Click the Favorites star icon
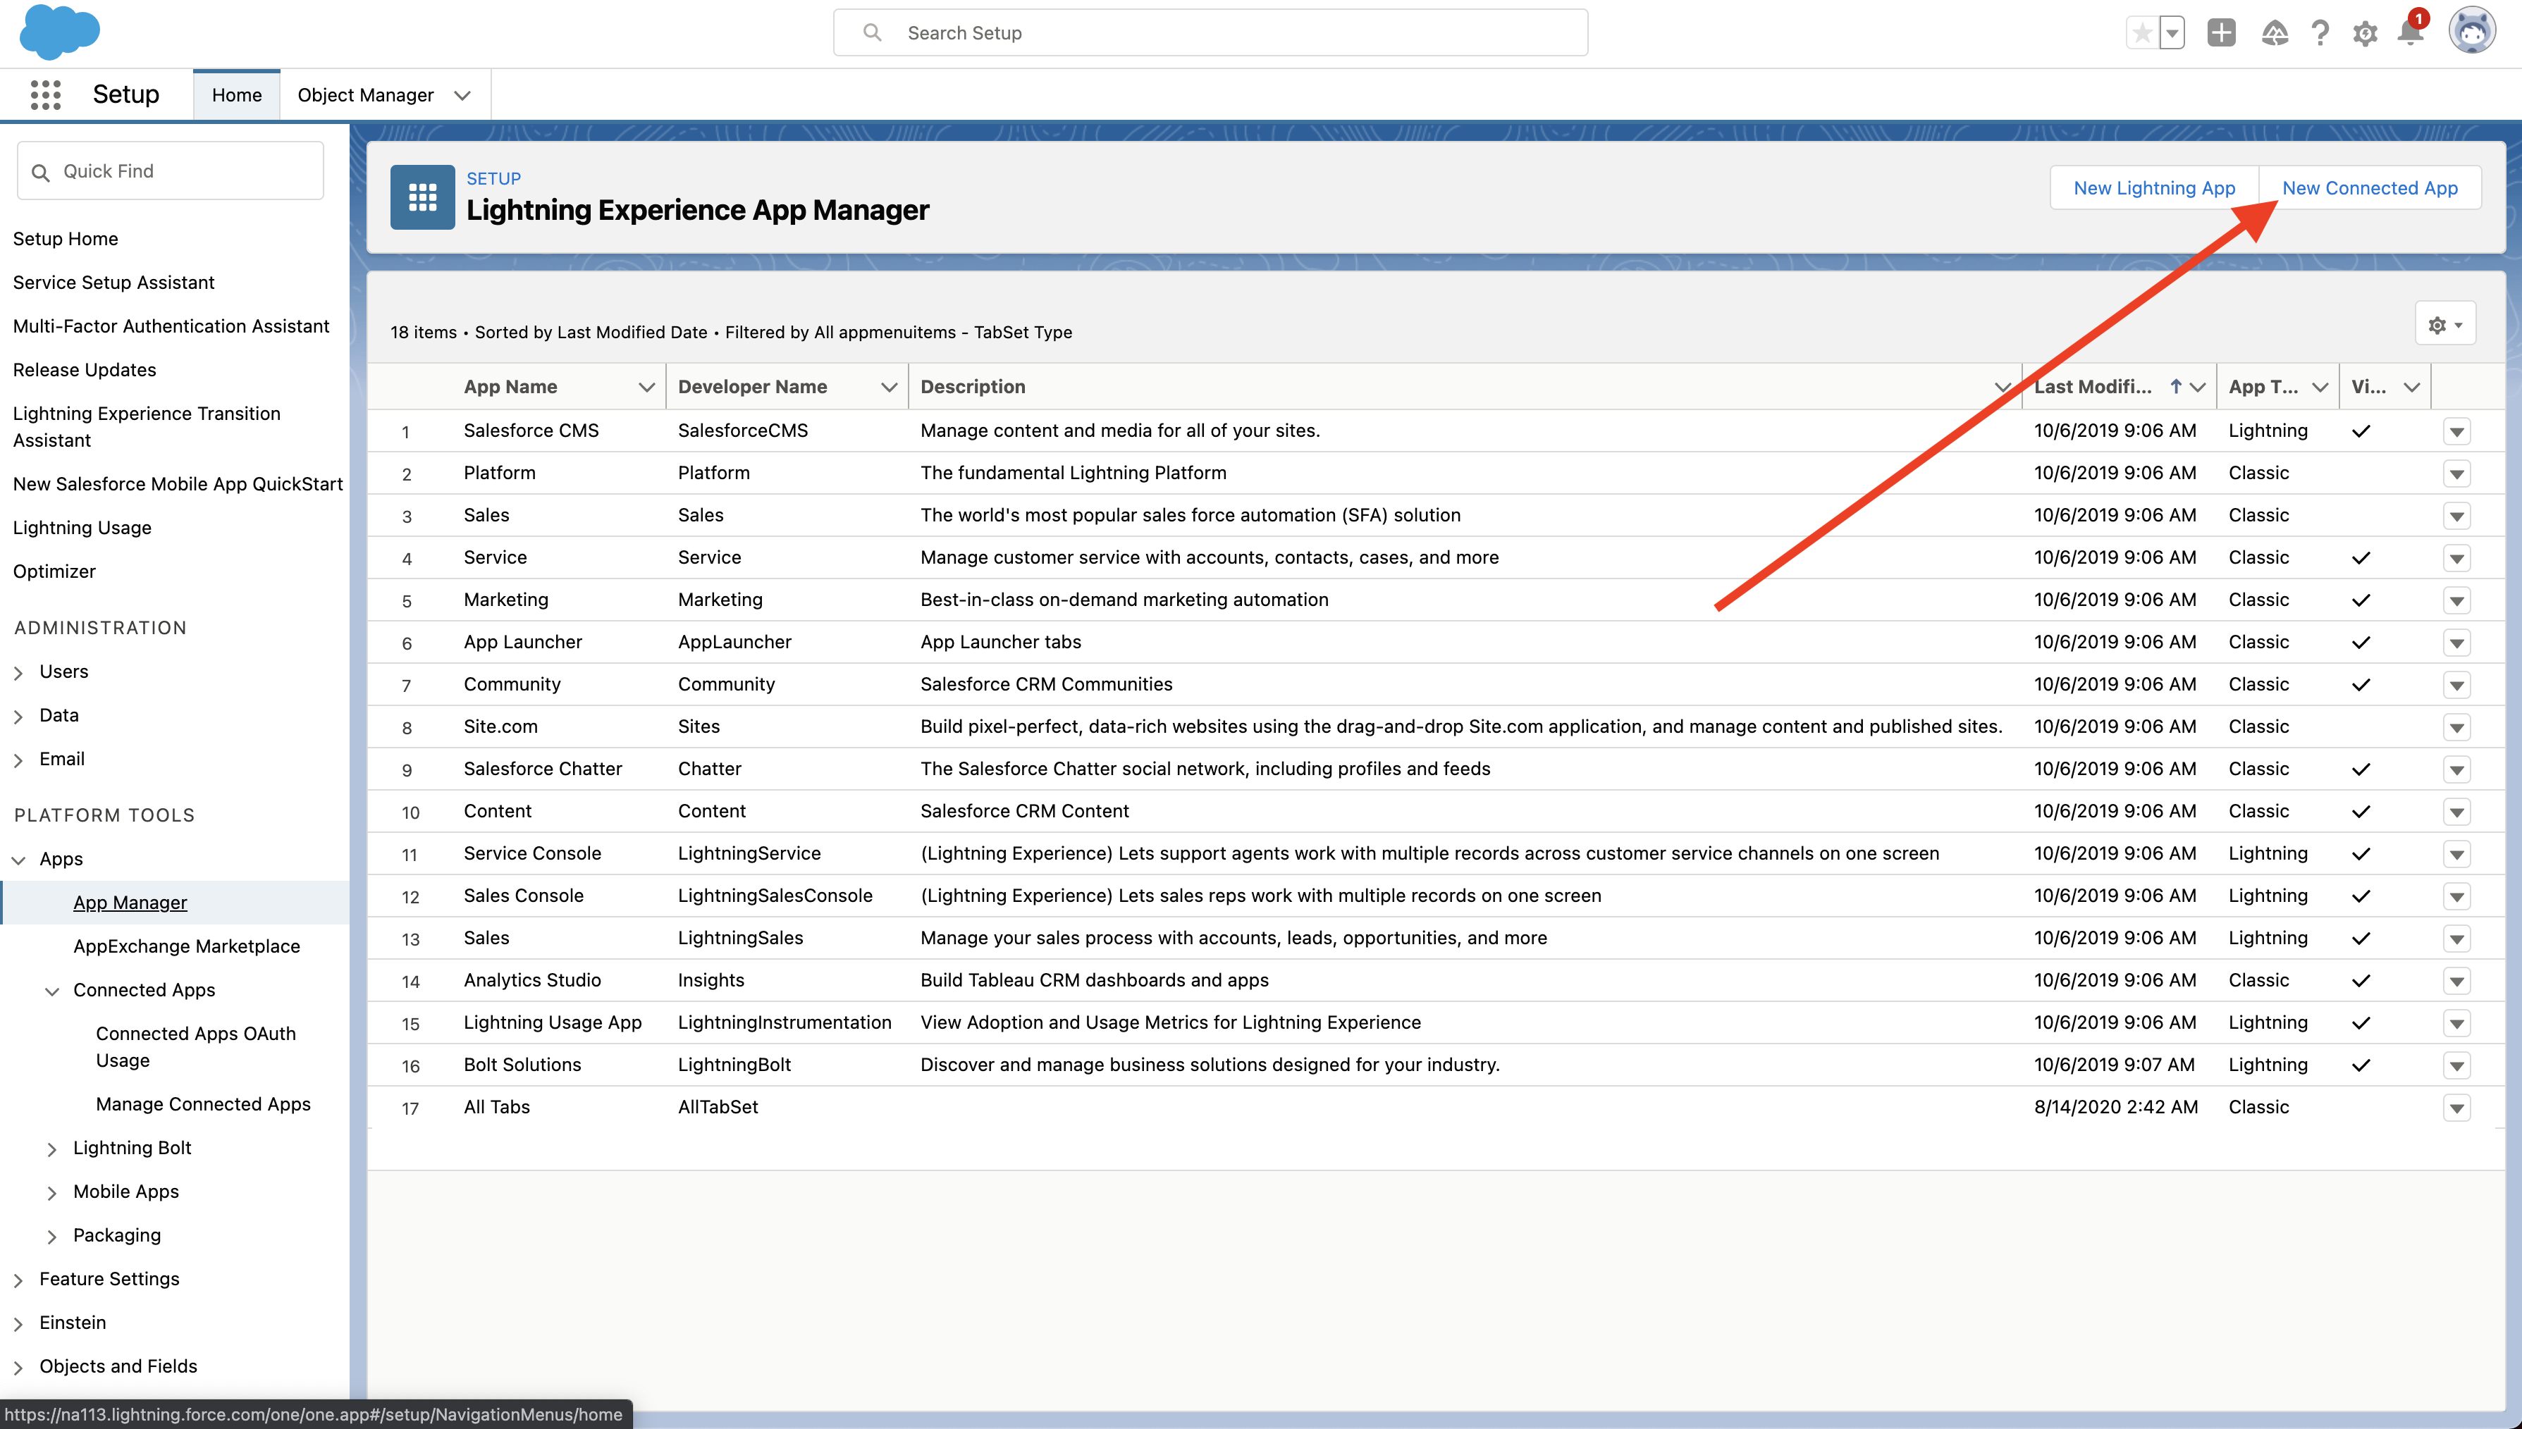2522x1429 pixels. 2142,33
